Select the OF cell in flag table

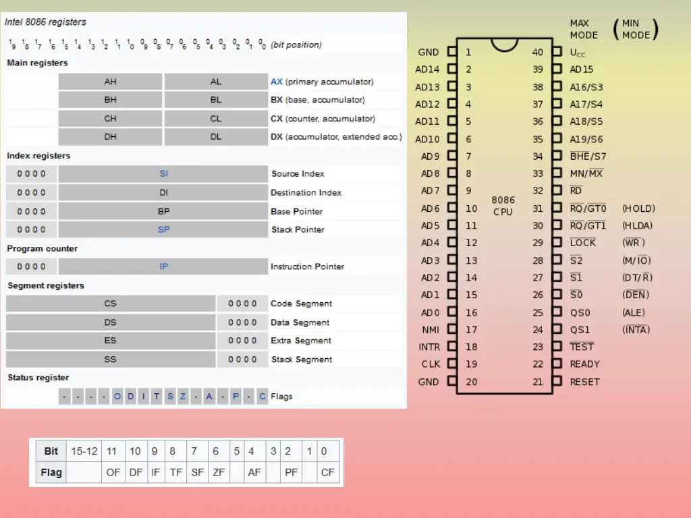113,473
